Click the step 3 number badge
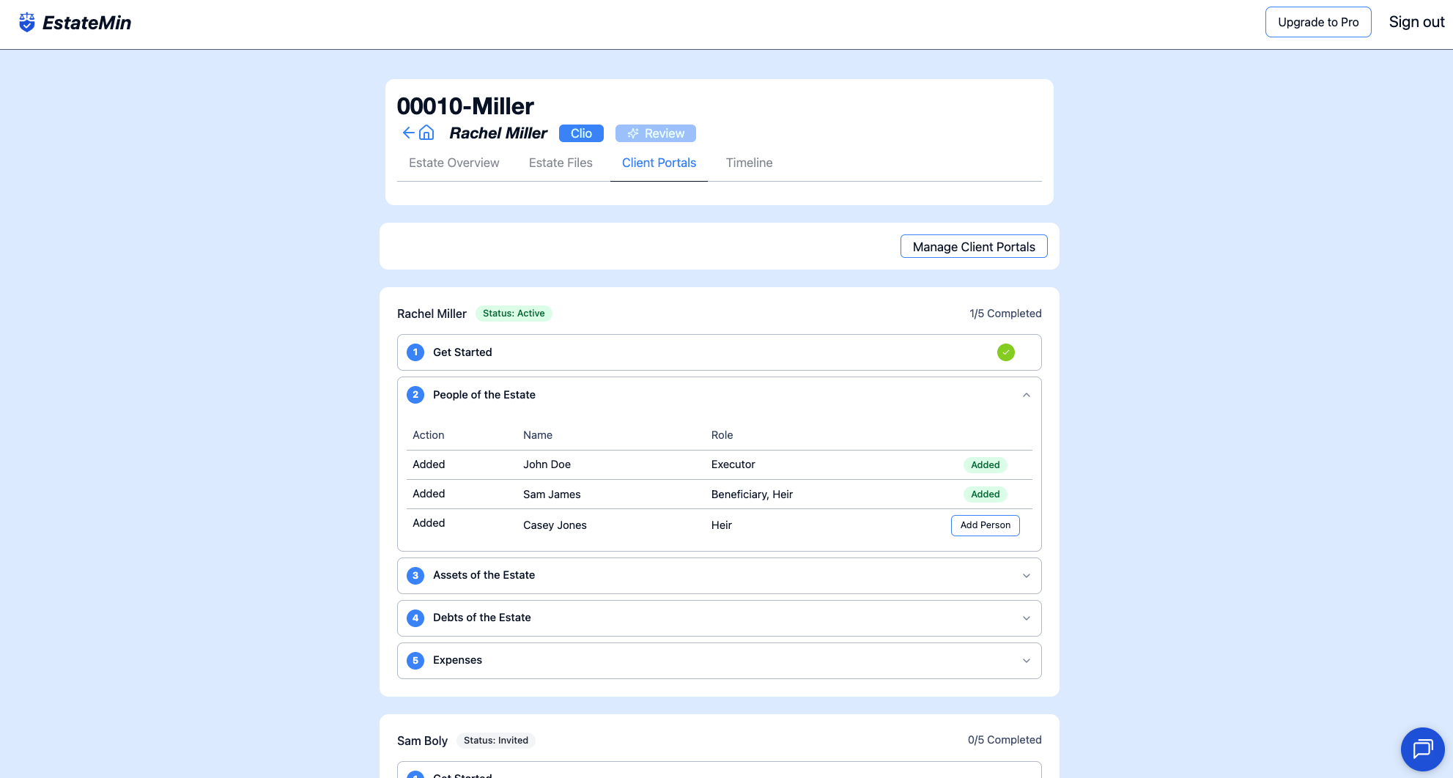The image size is (1453, 778). click(x=415, y=575)
